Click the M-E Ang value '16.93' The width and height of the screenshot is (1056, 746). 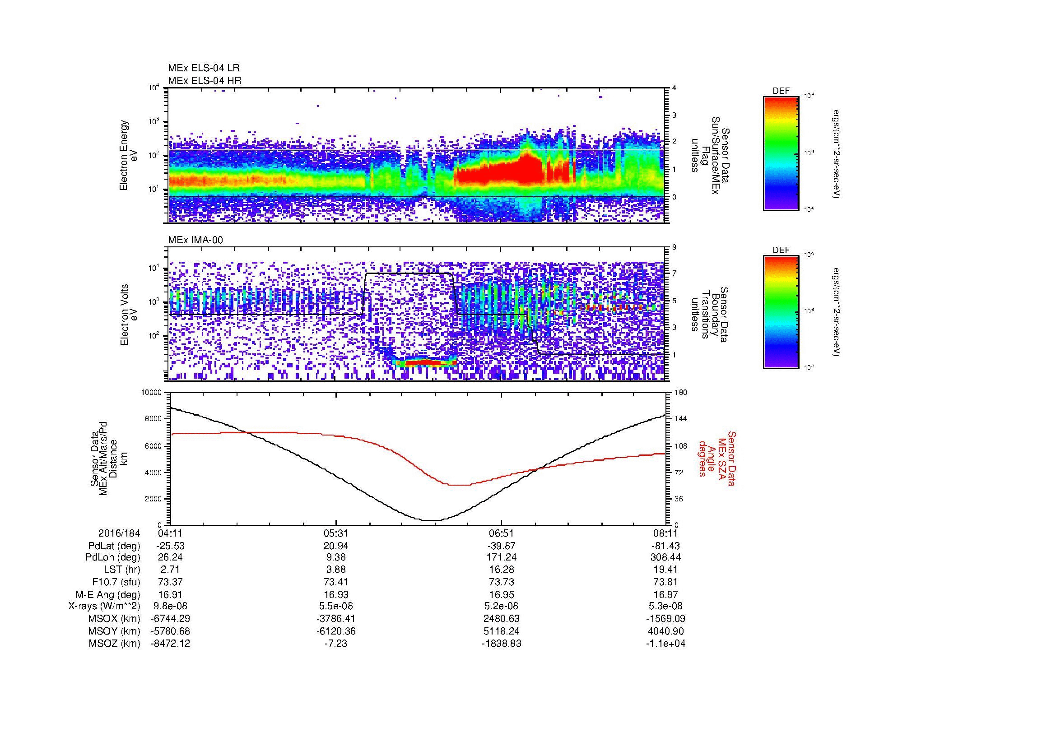336,595
